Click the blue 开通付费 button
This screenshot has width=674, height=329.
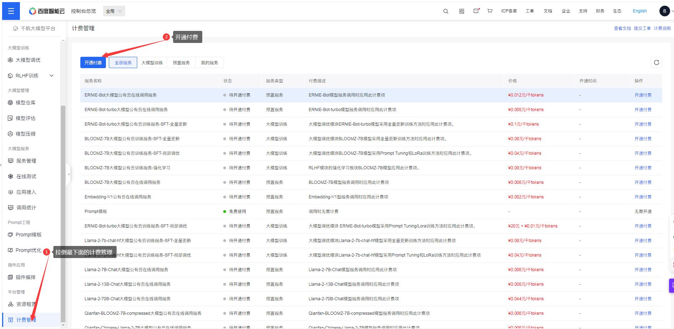click(93, 62)
